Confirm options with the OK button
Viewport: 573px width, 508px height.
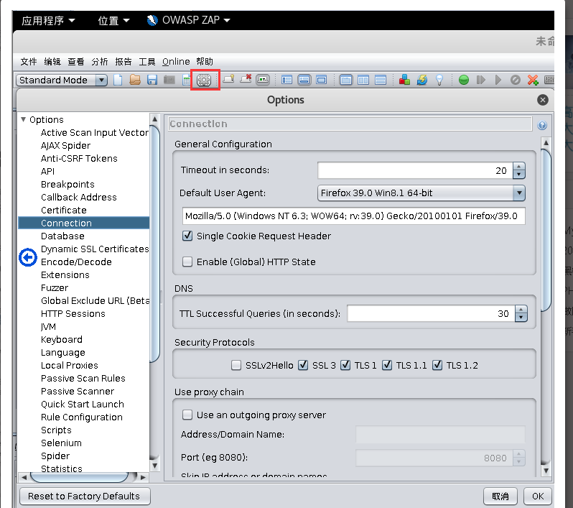pos(538,496)
